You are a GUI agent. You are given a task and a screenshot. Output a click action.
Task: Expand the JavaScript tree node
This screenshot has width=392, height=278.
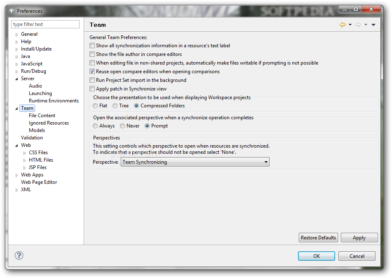pyautogui.click(x=17, y=64)
